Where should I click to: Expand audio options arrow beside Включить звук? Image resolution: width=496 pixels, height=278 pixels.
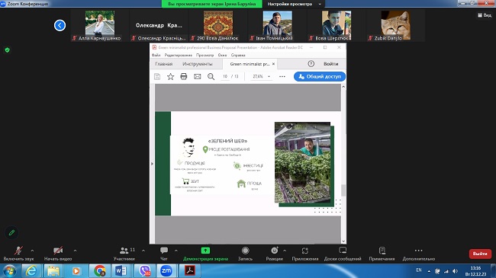tap(32, 251)
